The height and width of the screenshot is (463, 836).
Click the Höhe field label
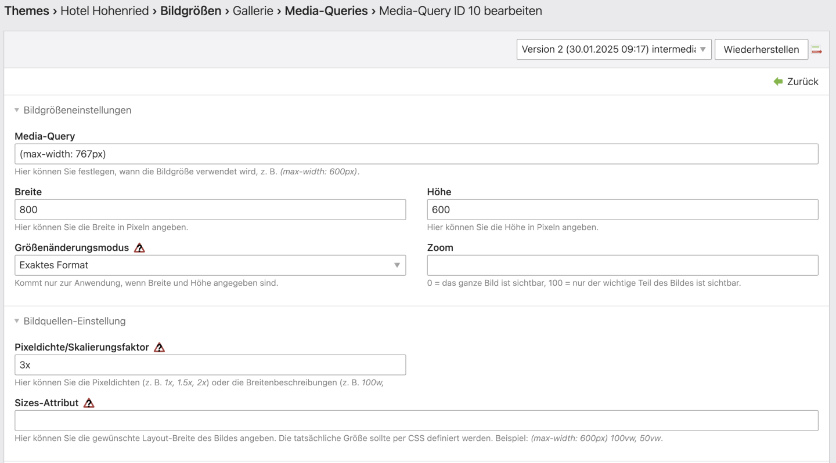(x=439, y=192)
